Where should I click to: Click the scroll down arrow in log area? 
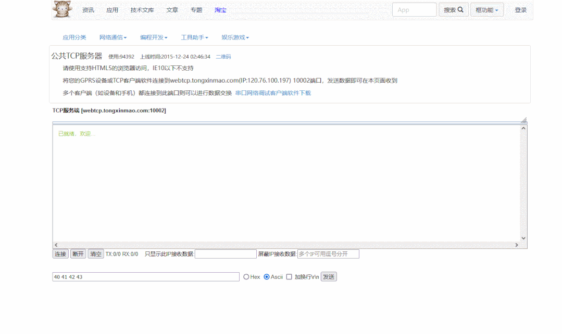[523, 238]
